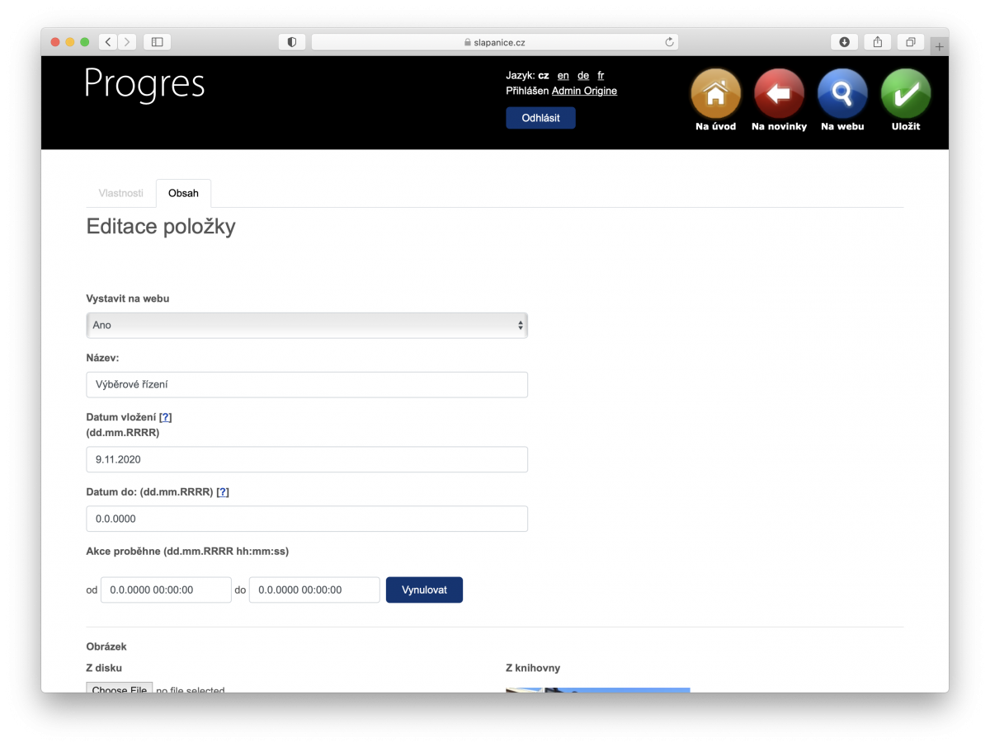Screen dimensions: 990x747
Task: Show all tabs overview icon
Action: click(911, 42)
